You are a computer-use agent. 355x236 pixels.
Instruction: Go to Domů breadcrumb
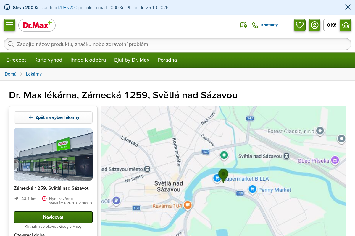click(x=11, y=74)
